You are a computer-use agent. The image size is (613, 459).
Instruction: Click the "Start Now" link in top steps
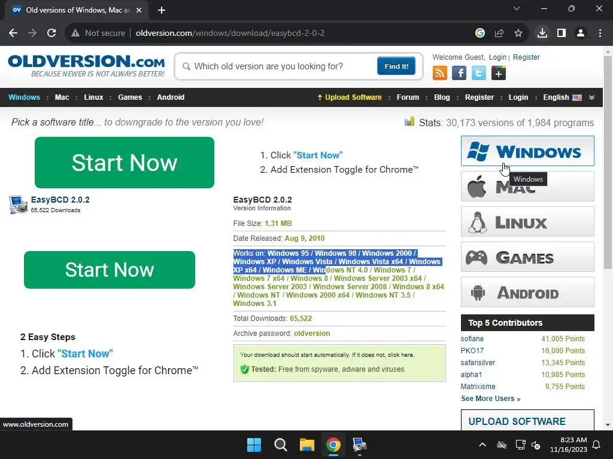(x=317, y=155)
